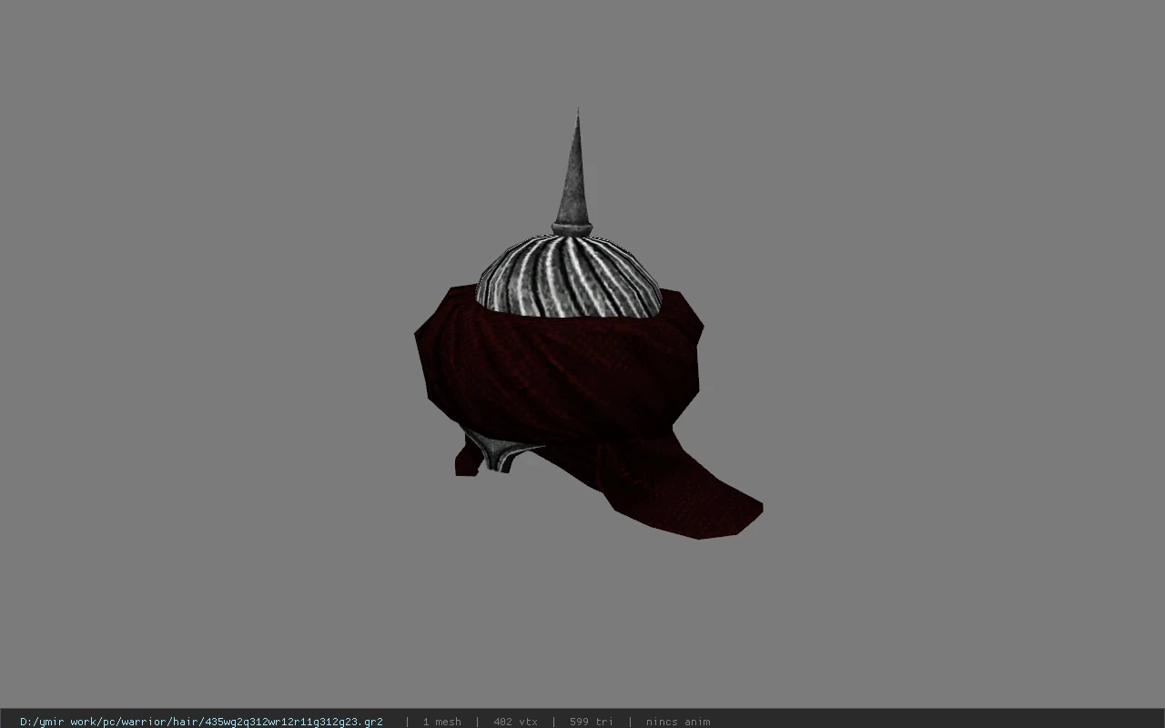The width and height of the screenshot is (1165, 728).
Task: Click the file path ending in .gr2
Action: pyautogui.click(x=201, y=722)
